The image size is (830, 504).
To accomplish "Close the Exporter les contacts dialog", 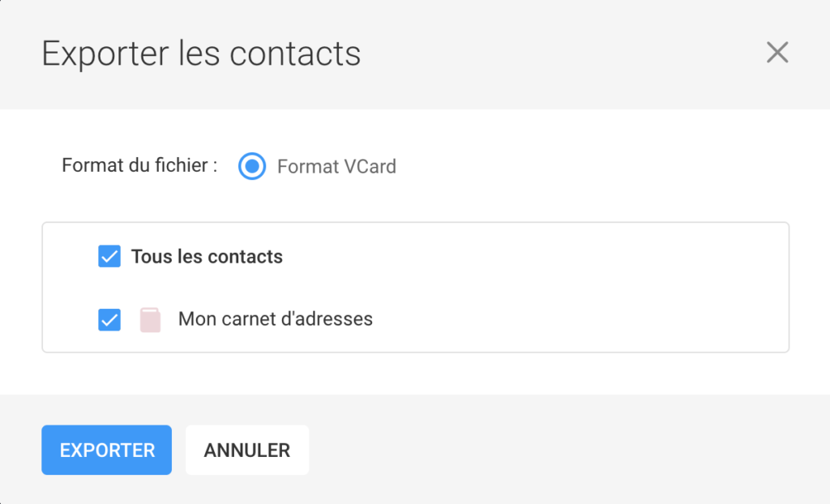I will (777, 53).
